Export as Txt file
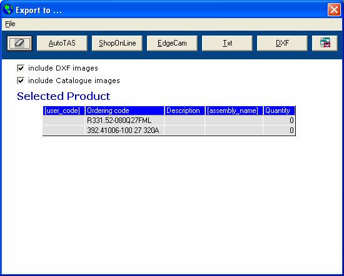 [227, 43]
